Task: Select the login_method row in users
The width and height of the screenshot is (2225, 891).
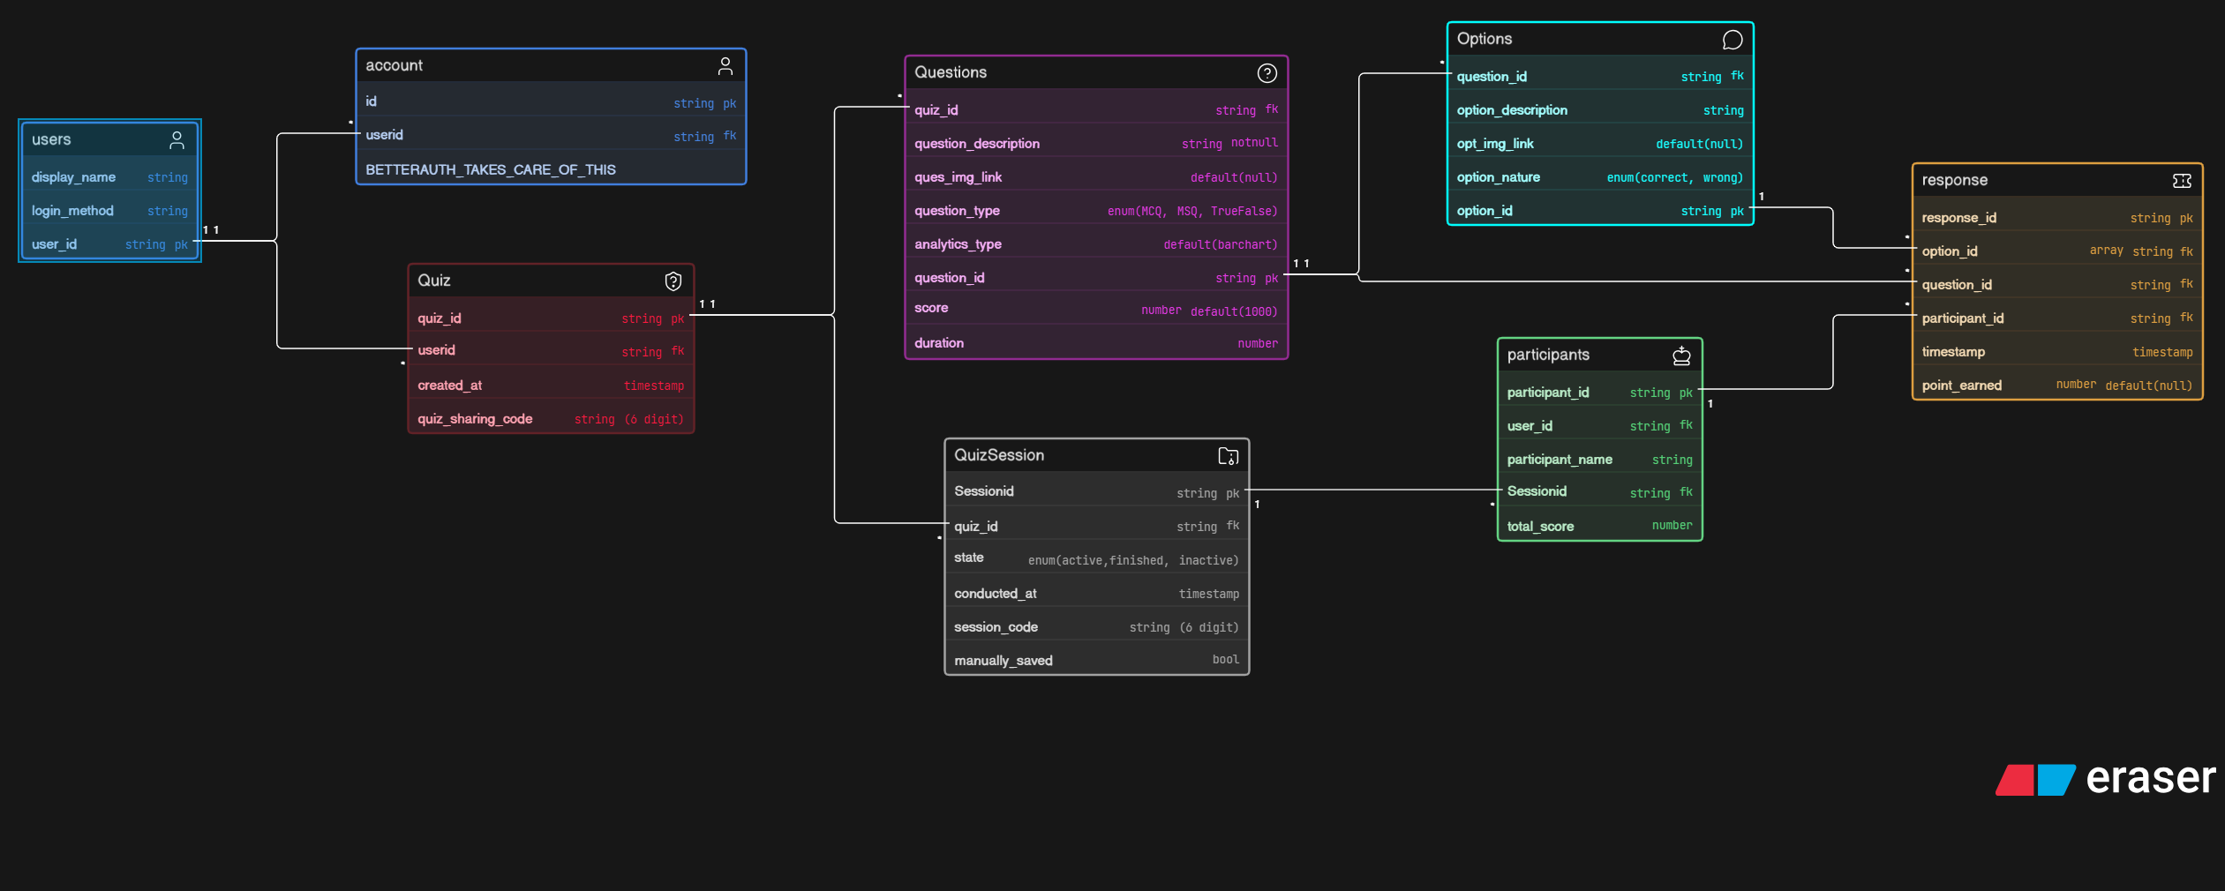Action: 109,211
